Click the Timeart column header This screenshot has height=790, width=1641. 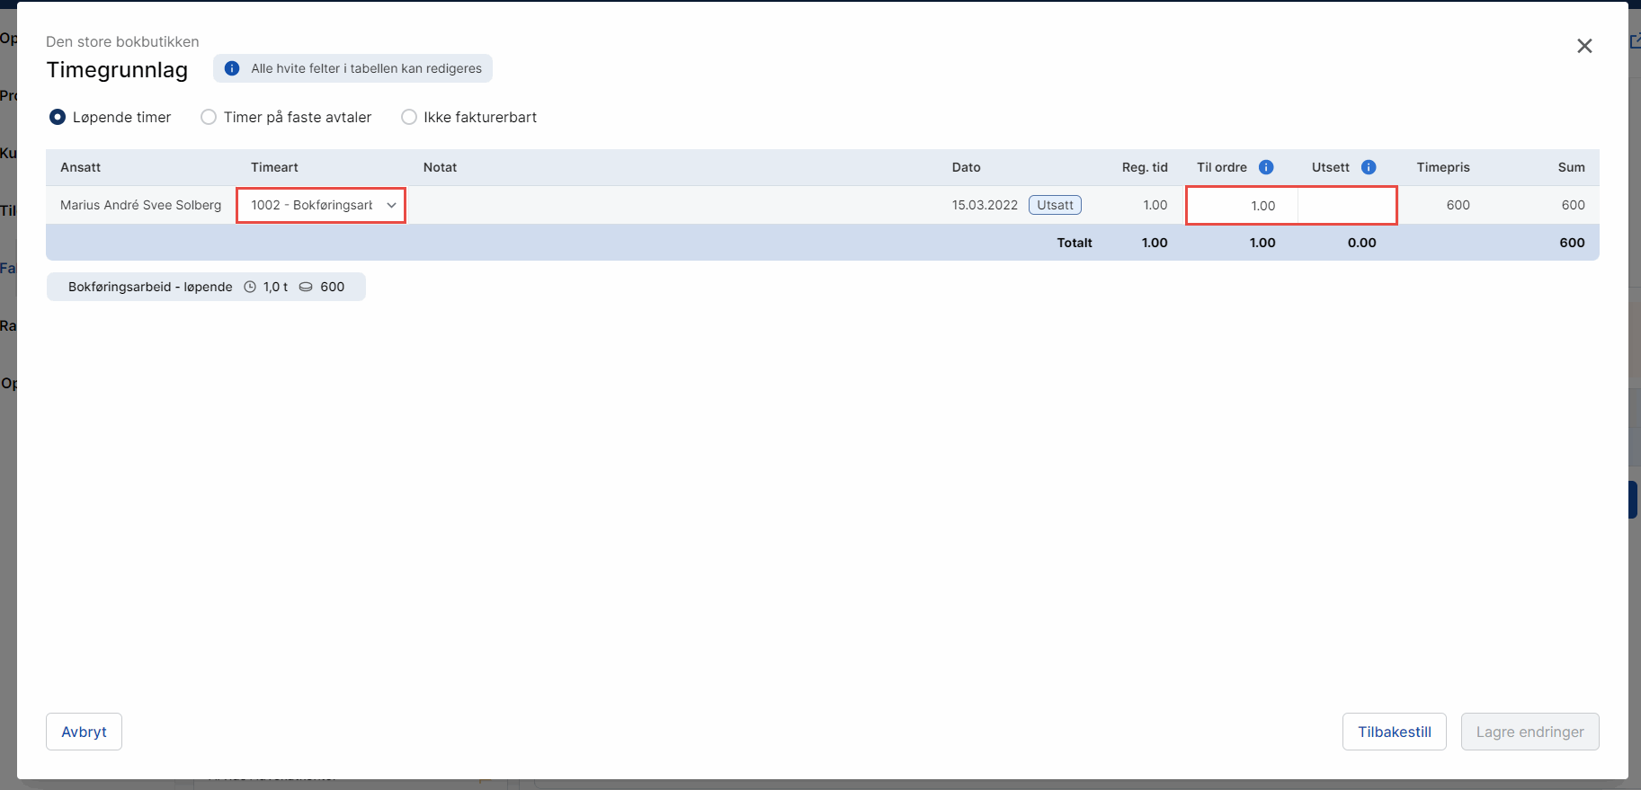point(274,167)
